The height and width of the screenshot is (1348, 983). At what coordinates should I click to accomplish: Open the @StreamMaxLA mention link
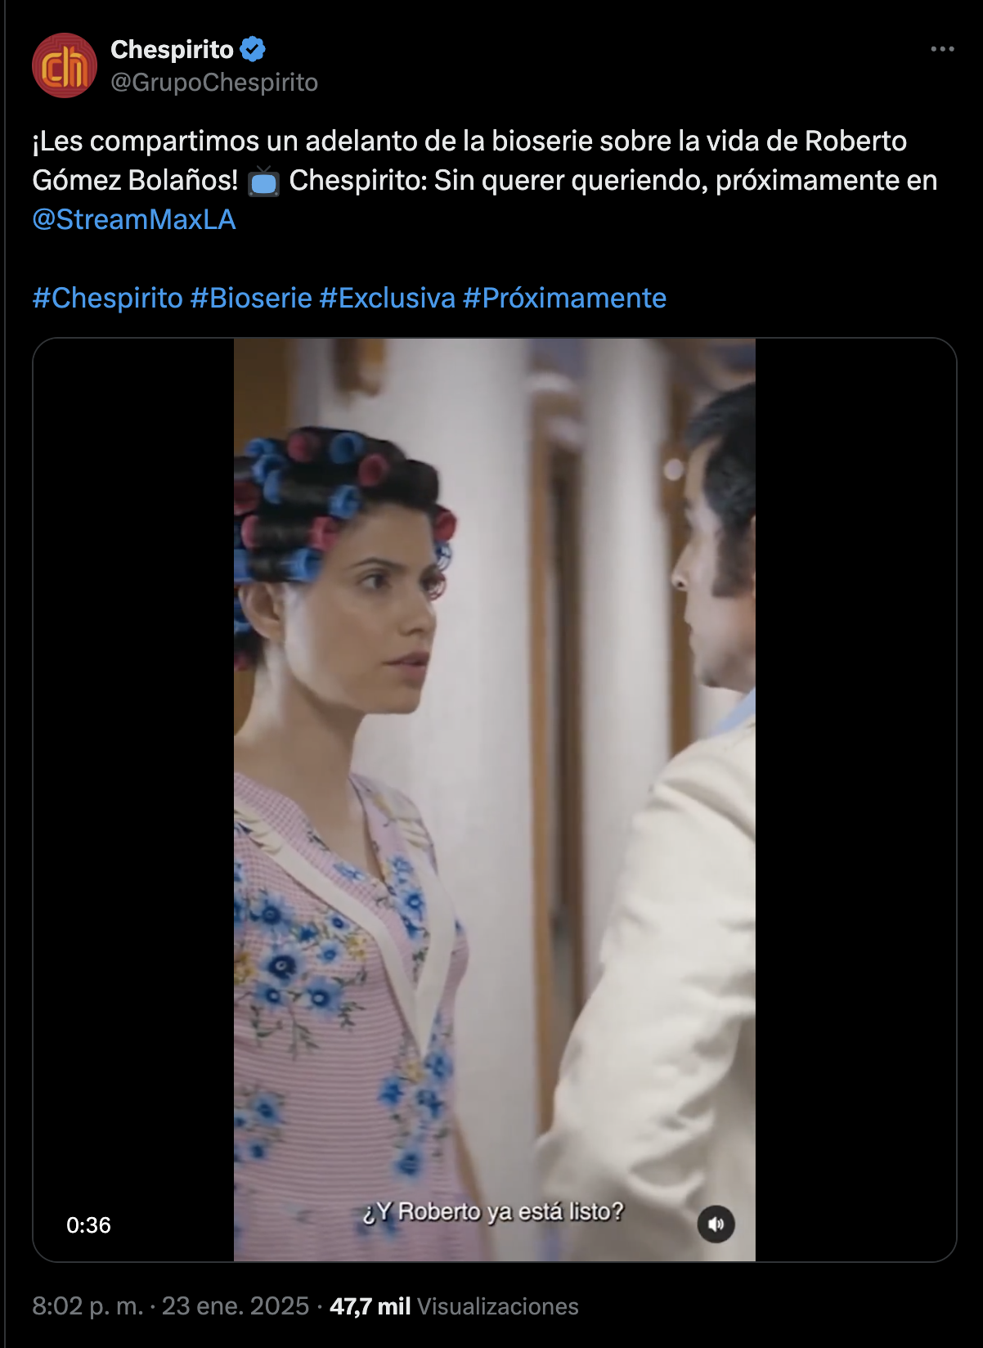pos(134,219)
